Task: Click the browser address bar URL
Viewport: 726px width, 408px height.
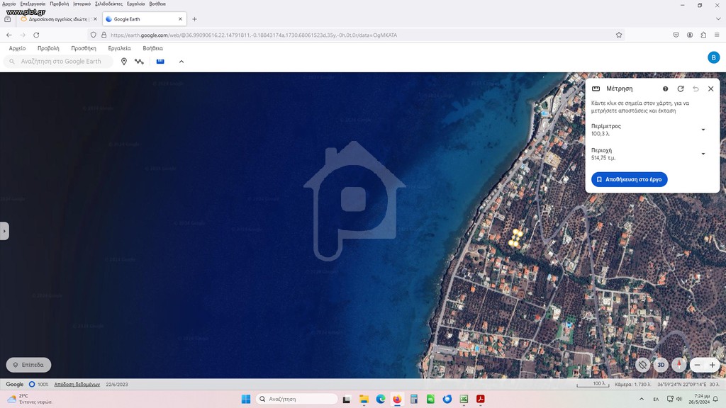Action: tap(254, 35)
